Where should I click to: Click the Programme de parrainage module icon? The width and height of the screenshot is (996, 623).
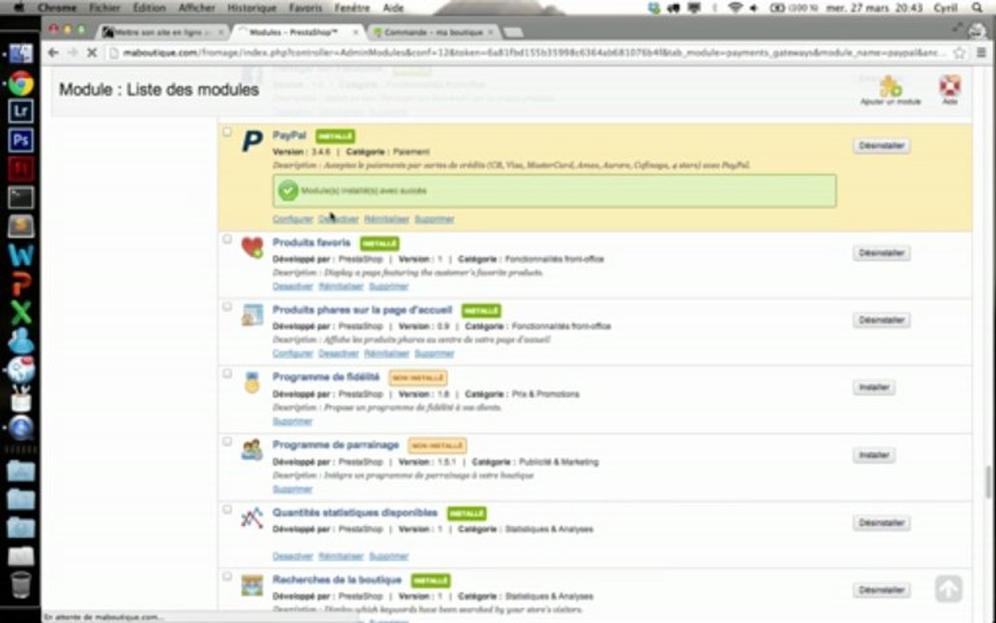(252, 450)
